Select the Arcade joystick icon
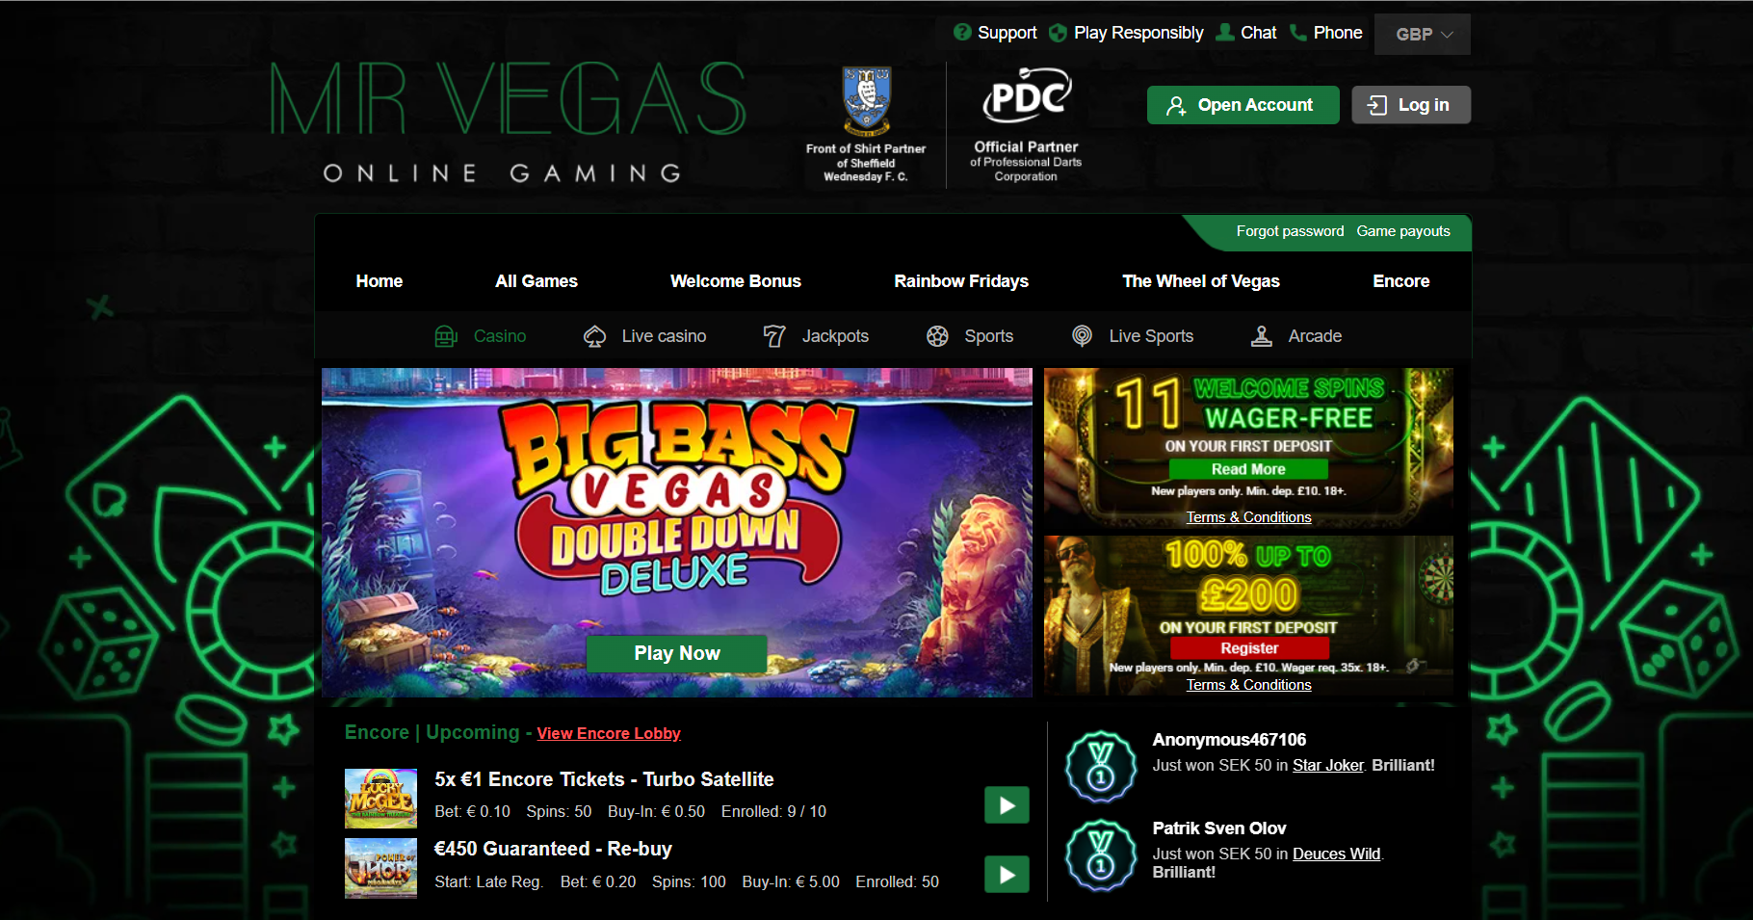This screenshot has width=1753, height=920. click(x=1262, y=336)
